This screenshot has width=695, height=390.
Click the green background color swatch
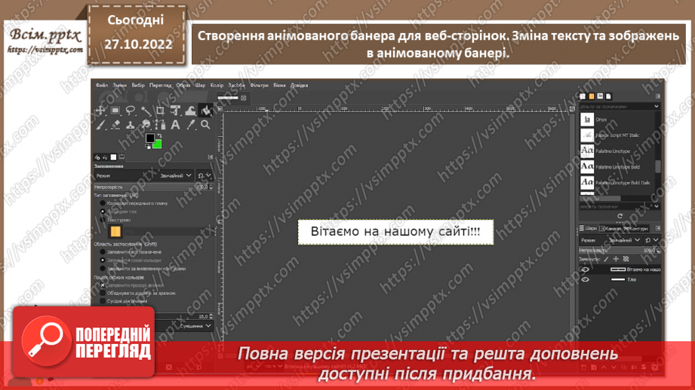point(158,144)
